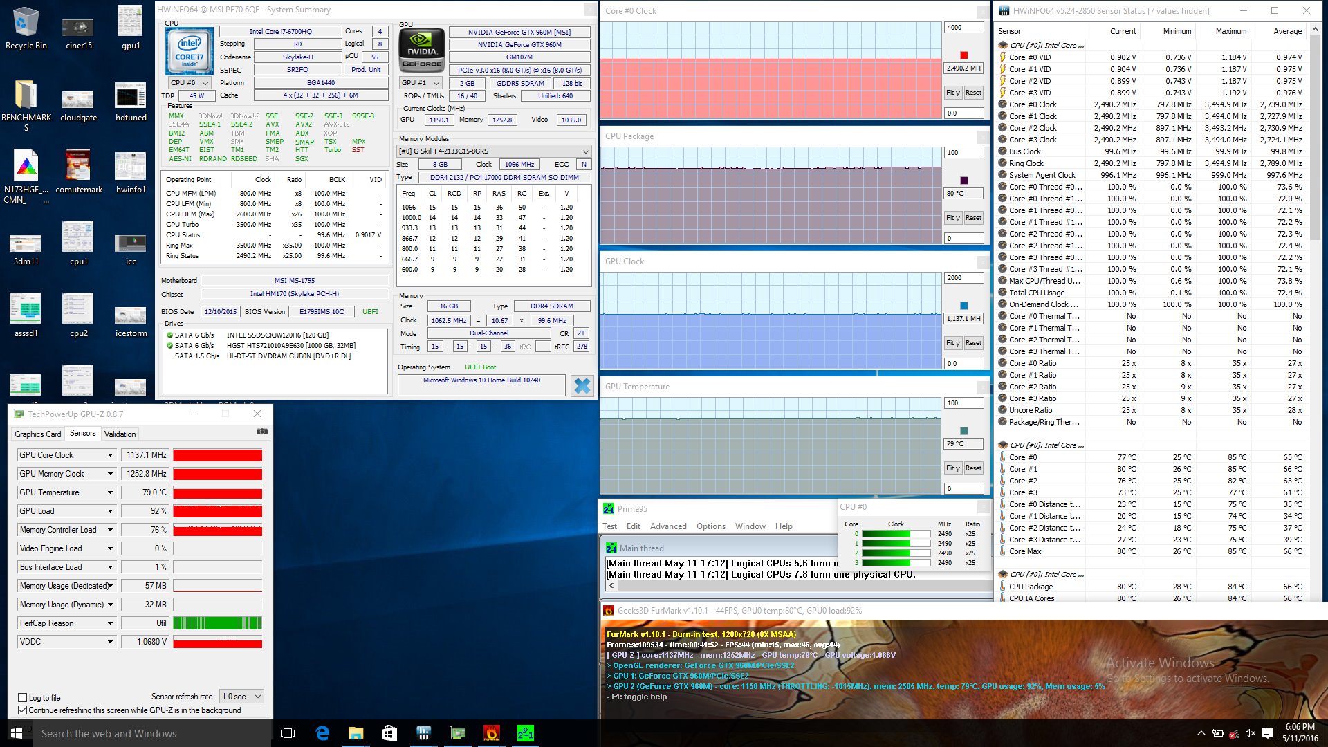Open the GPU Core Clock sensor dropdown
This screenshot has width=1328, height=747.
point(110,455)
